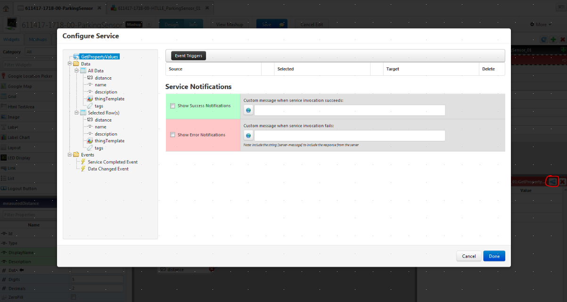Focus the success custom message field

(350, 110)
